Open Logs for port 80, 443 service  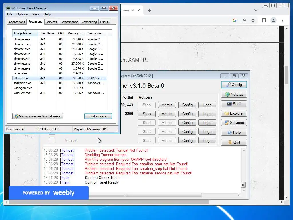207,105
